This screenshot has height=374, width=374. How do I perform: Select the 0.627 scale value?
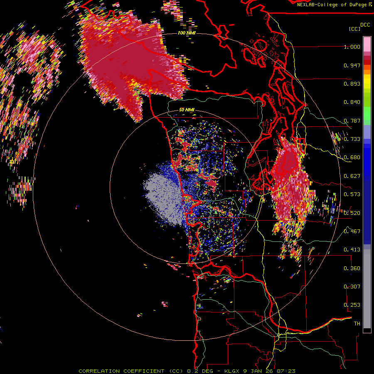[352, 176]
